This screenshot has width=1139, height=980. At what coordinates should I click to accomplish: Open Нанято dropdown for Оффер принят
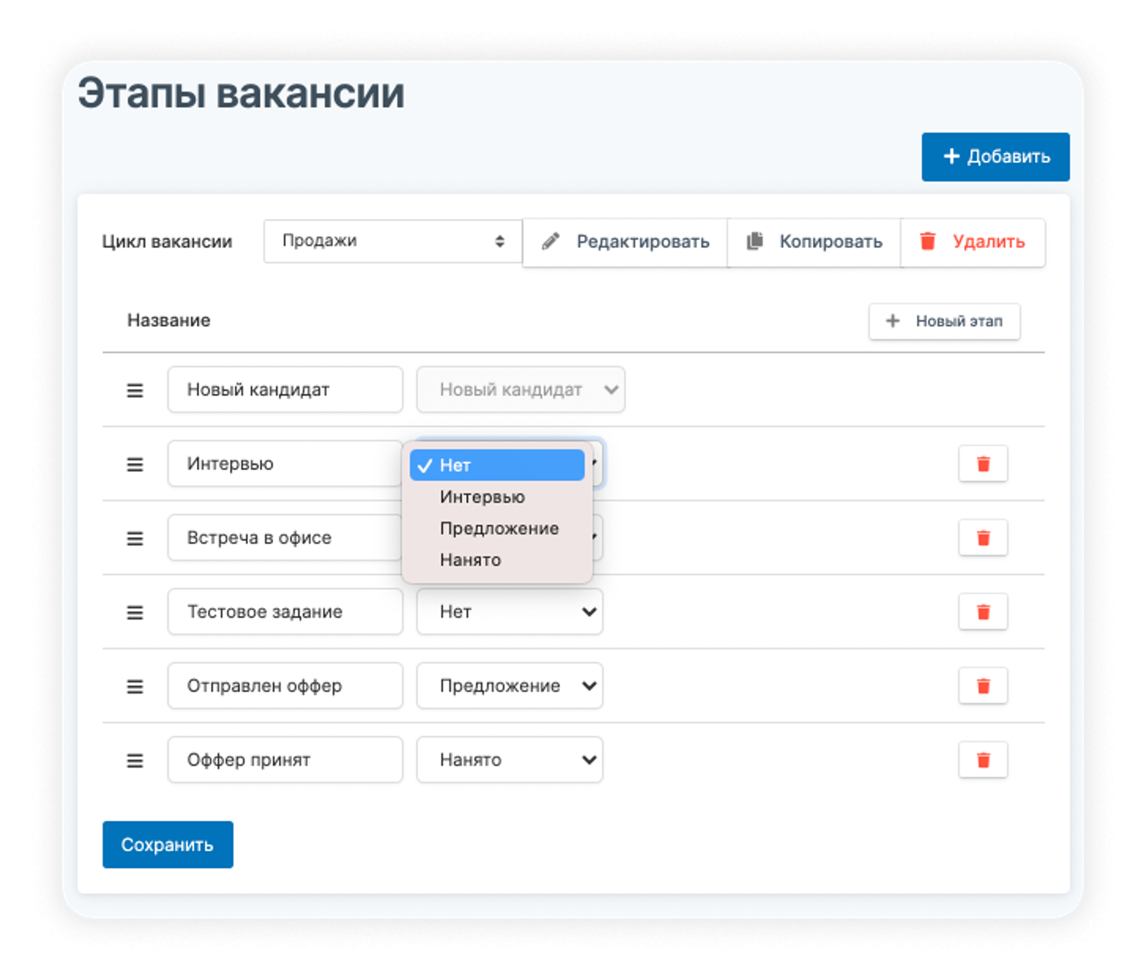pyautogui.click(x=510, y=760)
